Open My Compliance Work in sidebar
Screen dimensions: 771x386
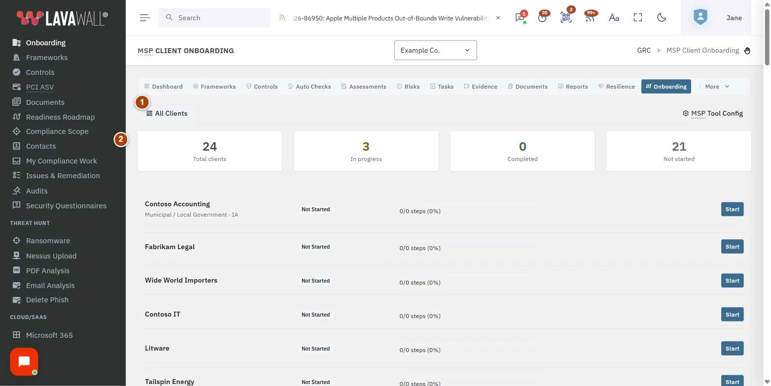click(x=61, y=161)
